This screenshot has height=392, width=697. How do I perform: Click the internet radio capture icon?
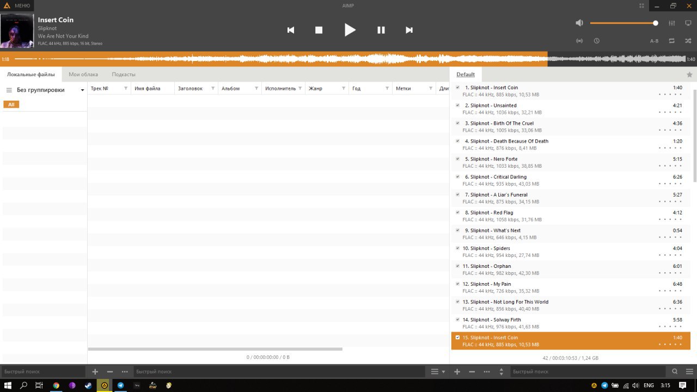pyautogui.click(x=579, y=41)
